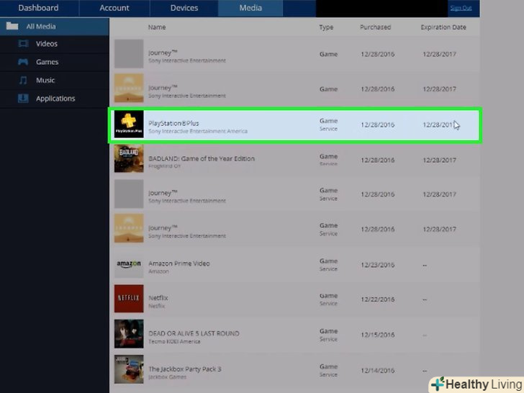Image resolution: width=524 pixels, height=393 pixels.
Task: Click the 'Frogmind Oy' publisher text
Action: 164,166
